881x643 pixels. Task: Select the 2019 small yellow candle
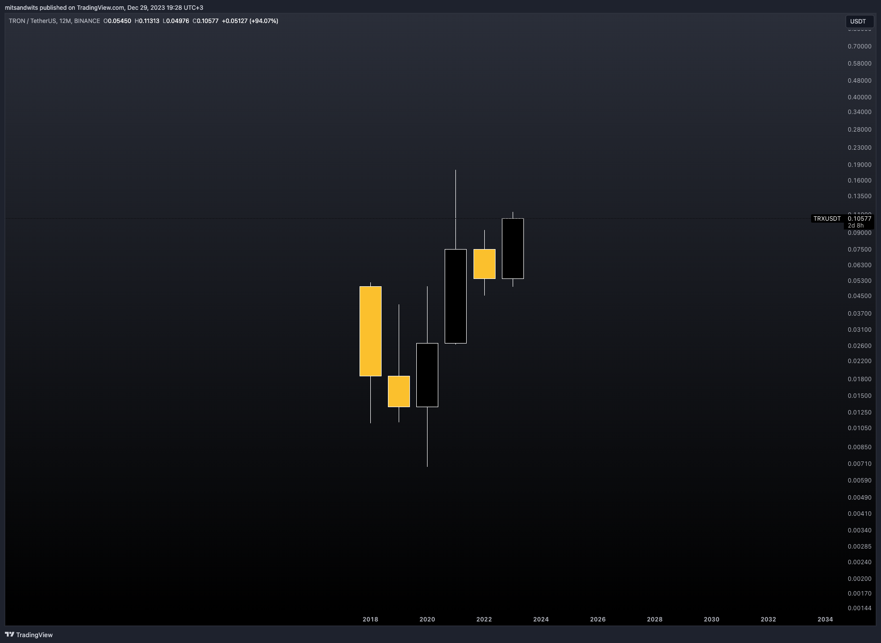[x=399, y=391]
